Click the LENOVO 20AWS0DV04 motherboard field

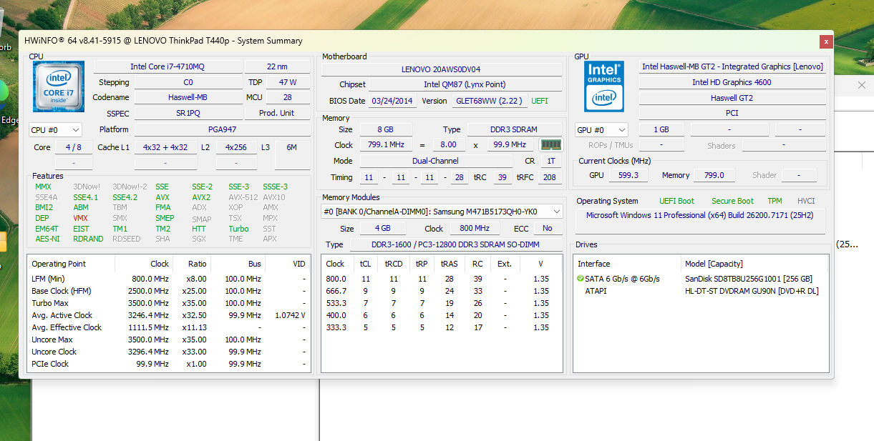[441, 69]
